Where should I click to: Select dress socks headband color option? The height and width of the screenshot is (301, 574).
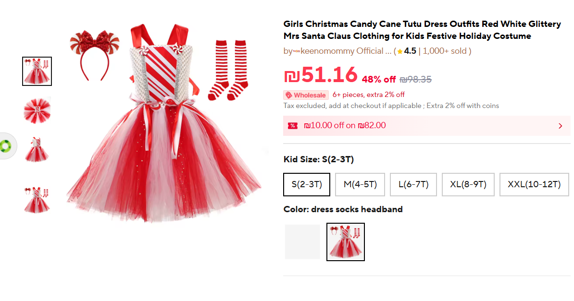coord(345,242)
